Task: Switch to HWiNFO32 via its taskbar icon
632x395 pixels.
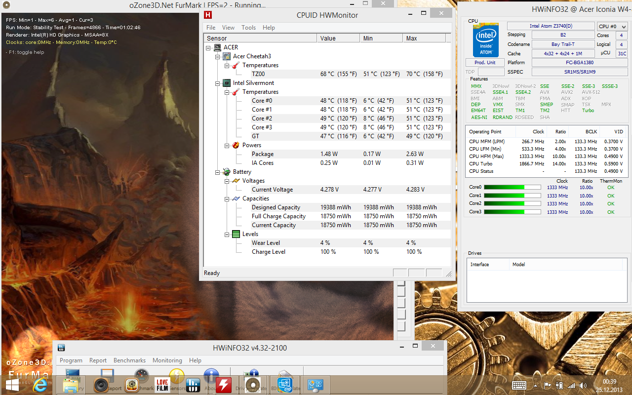Action: (x=193, y=385)
